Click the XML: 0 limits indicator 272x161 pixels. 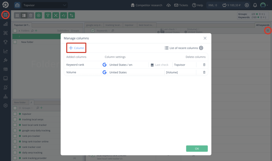point(213,5)
